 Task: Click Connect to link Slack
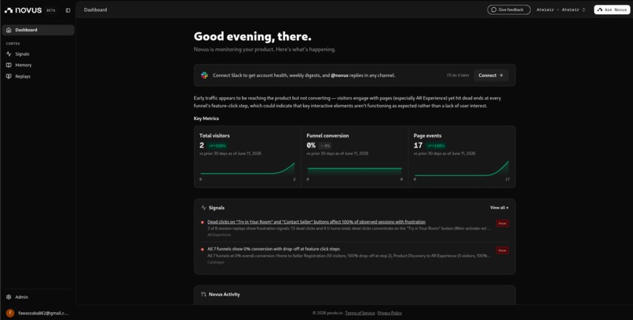pyautogui.click(x=491, y=75)
